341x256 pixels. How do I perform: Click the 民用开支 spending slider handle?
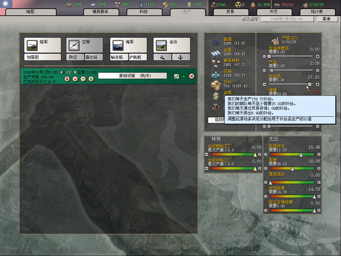301,154
